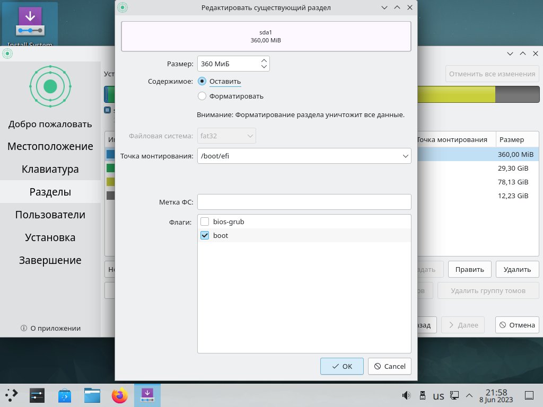Open the Файловая система fat32 dropdown
The height and width of the screenshot is (407, 543).
(x=226, y=136)
